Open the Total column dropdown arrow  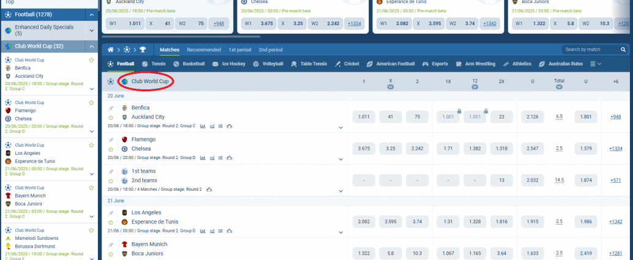point(559,87)
